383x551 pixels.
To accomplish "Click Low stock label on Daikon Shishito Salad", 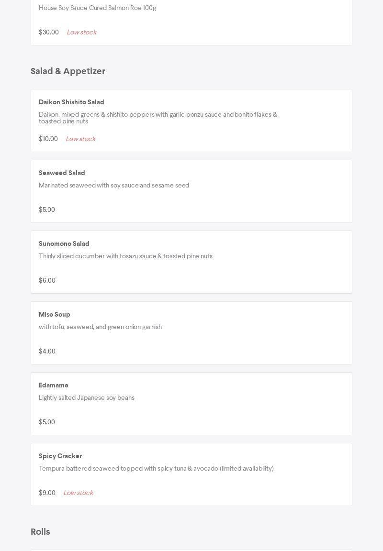I will pos(80,139).
